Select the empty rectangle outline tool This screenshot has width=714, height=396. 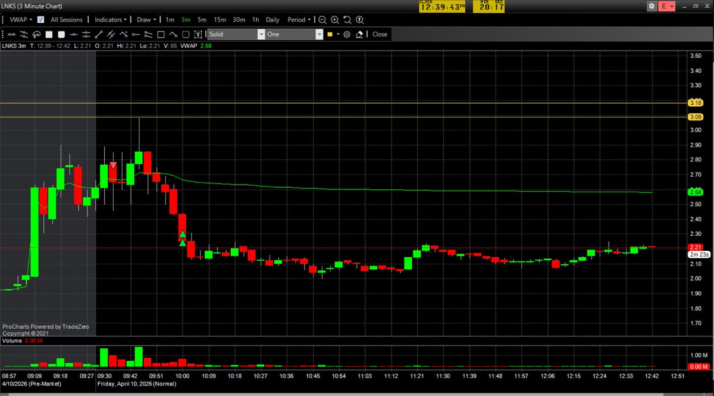coord(161,34)
